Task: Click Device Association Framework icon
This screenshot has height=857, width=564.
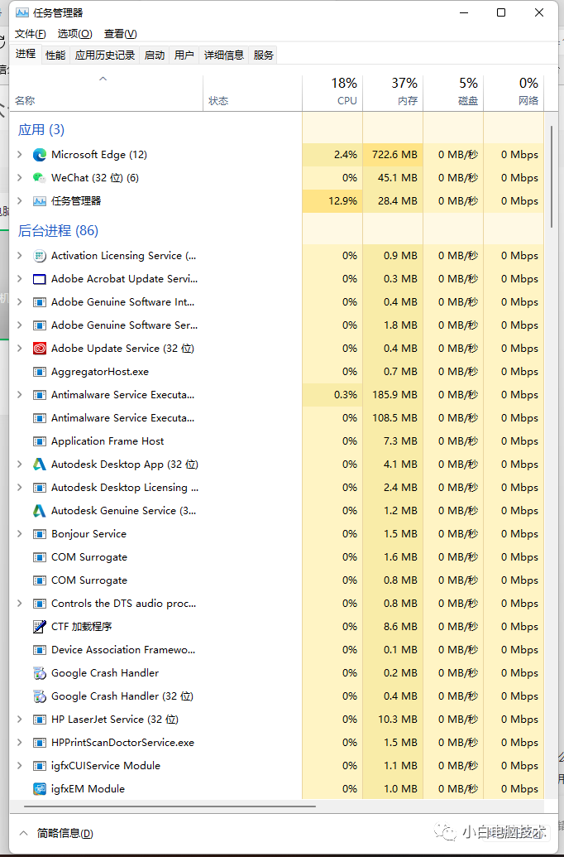Action: [40, 650]
